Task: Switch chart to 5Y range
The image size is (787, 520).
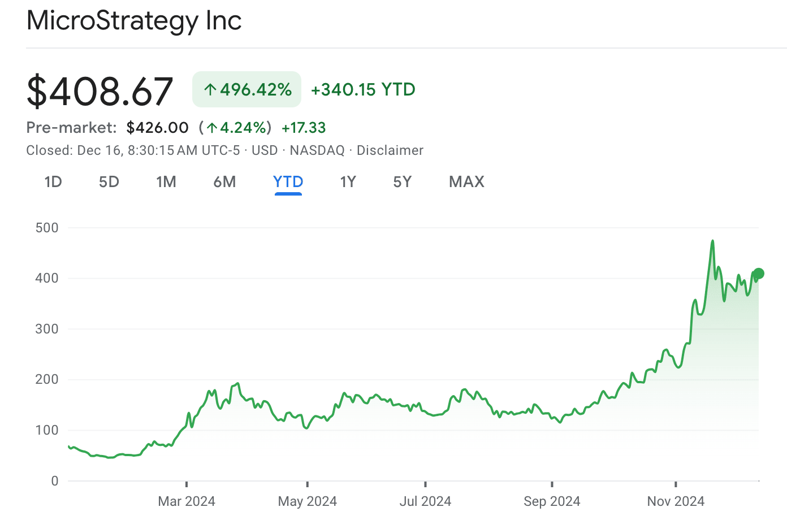Action: coord(403,182)
